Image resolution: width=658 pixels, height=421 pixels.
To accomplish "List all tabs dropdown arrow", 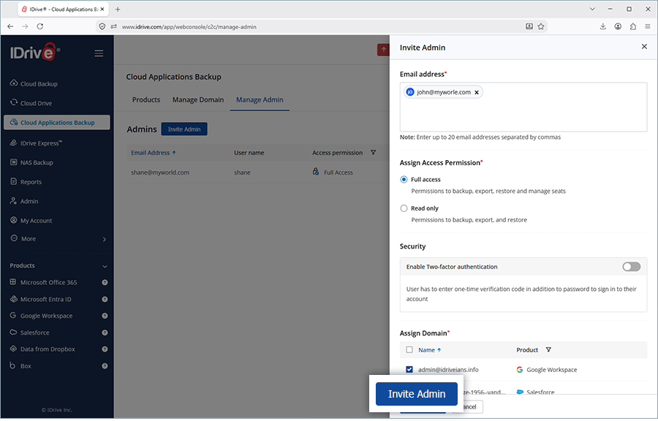I will tap(592, 9).
